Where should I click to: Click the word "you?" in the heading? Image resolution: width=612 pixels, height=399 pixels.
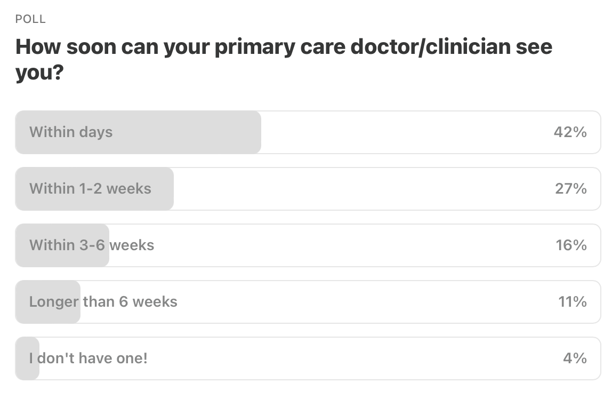click(x=39, y=73)
